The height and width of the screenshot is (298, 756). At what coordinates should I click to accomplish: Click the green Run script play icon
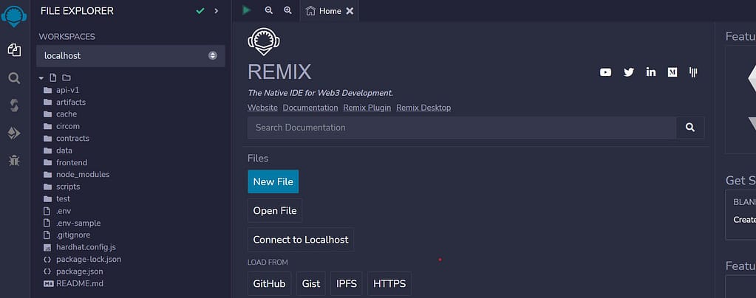pos(247,10)
